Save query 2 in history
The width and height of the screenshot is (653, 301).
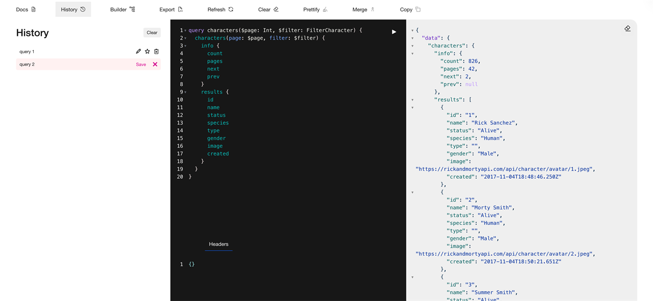[x=141, y=64]
